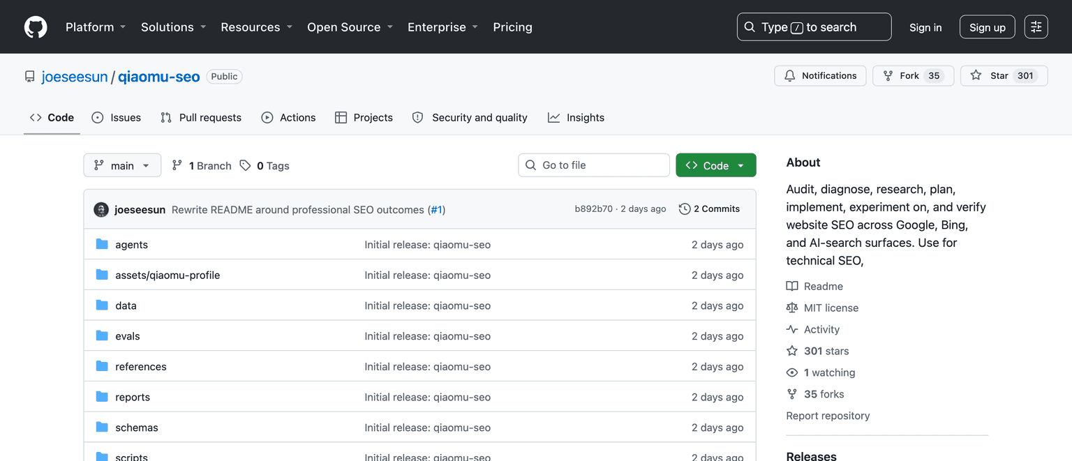
Task: View the 1 watching link
Action: [820, 372]
